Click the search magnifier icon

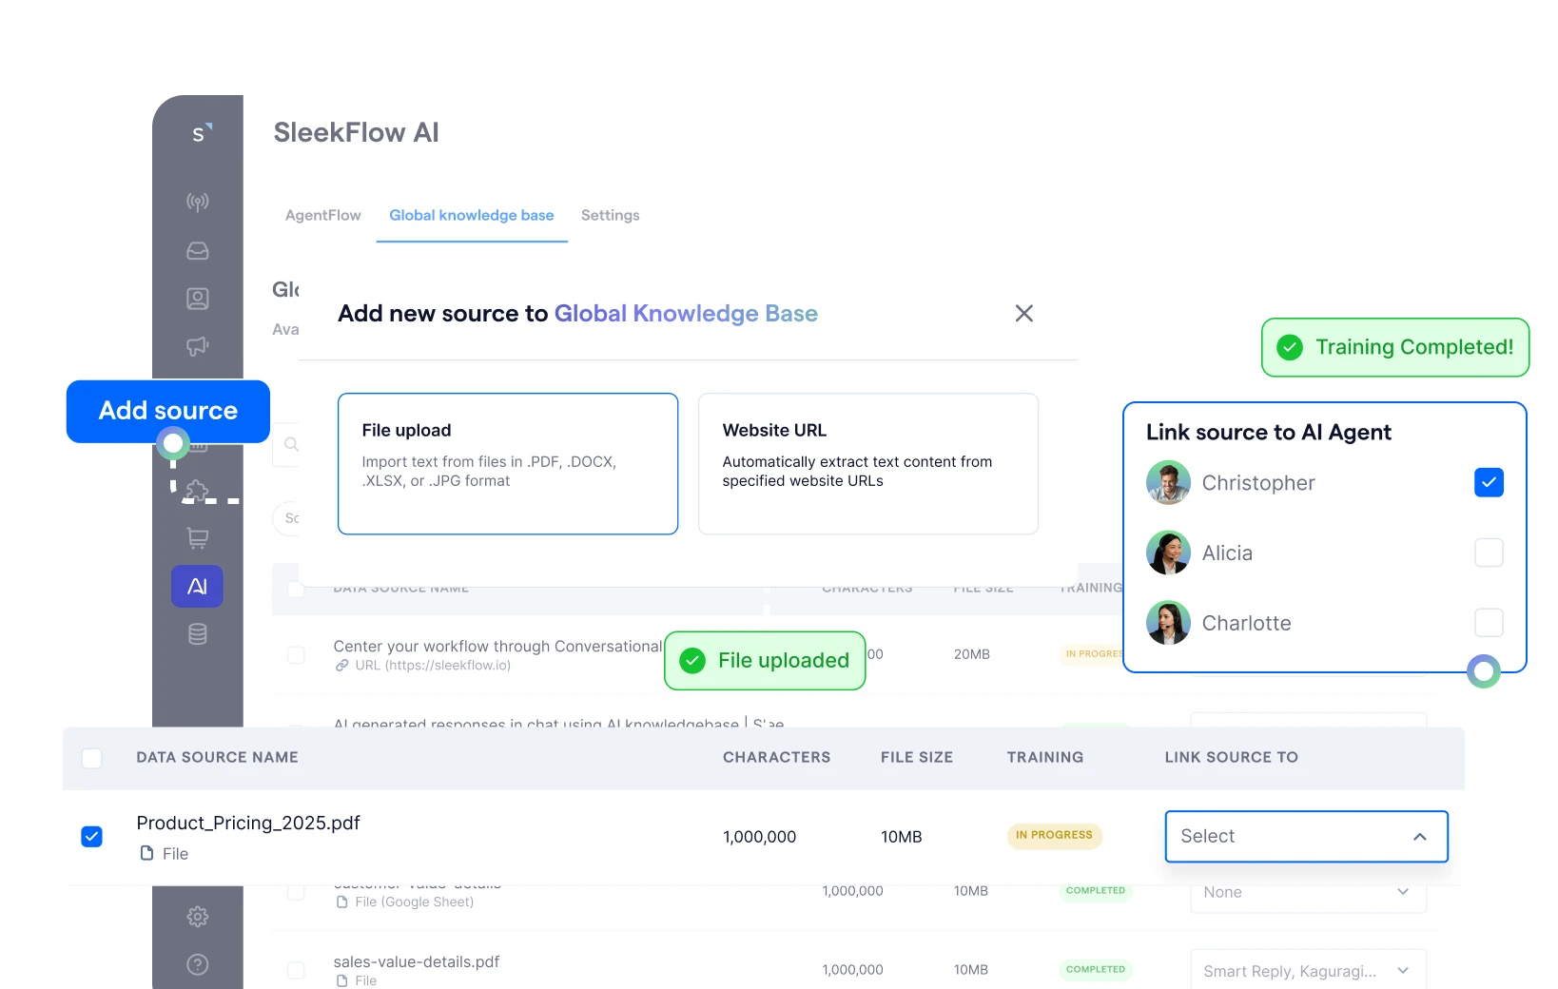pos(292,444)
